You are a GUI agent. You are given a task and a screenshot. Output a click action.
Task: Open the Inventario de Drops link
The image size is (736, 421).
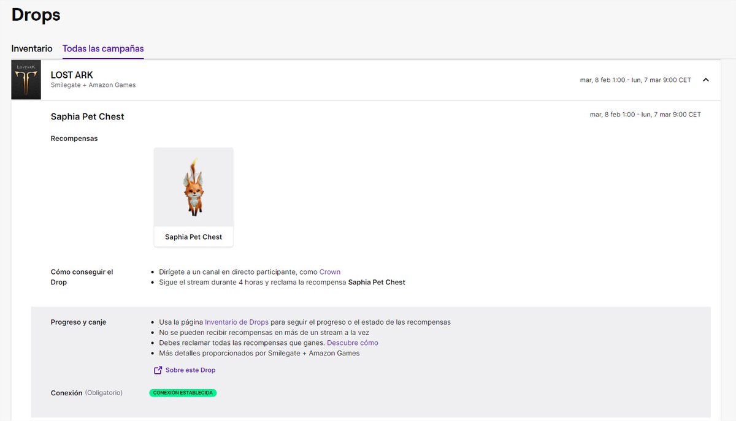(237, 322)
